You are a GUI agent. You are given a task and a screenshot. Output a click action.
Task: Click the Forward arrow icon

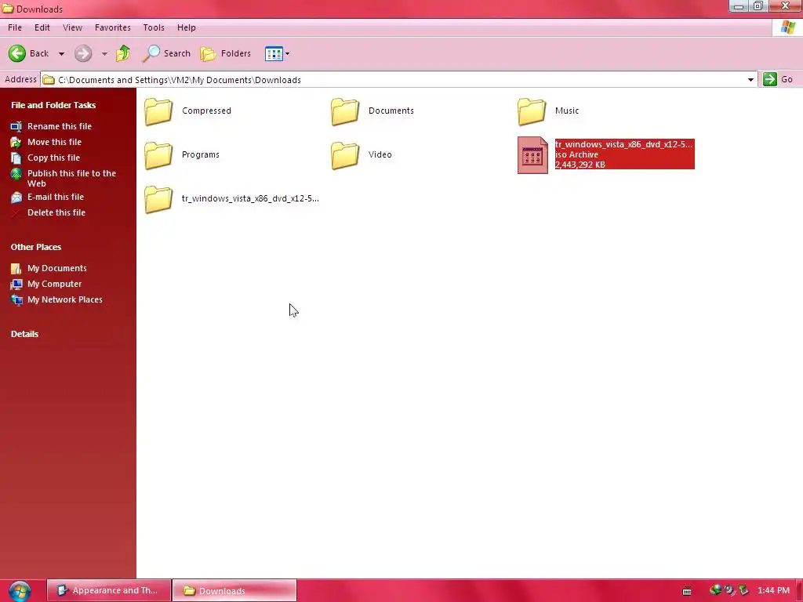click(x=83, y=53)
